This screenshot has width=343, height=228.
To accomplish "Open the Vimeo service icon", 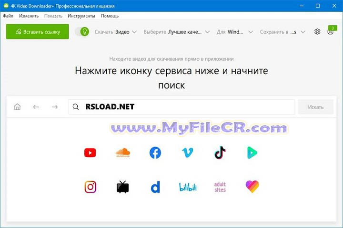I will (x=188, y=153).
